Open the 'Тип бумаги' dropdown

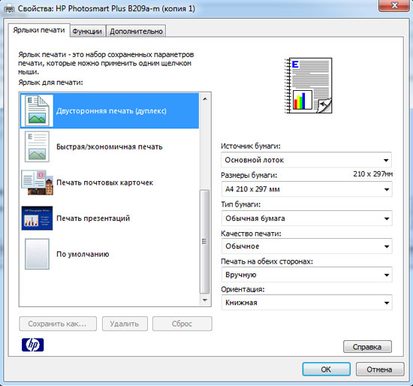306,219
